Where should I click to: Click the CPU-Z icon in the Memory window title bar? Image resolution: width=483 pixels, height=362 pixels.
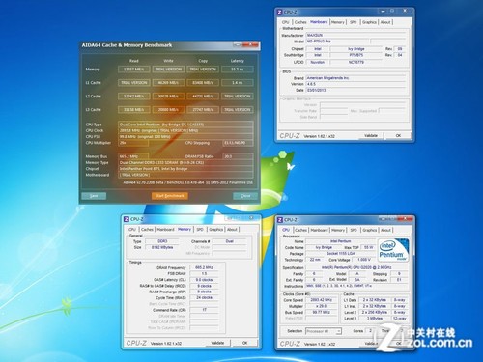pyautogui.click(x=127, y=219)
